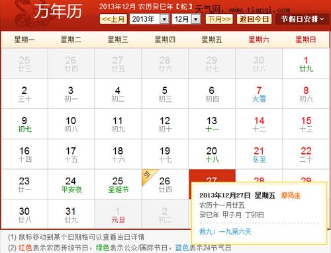
Task: Click 农历十一月廿五 text in tooltip
Action: tap(222, 205)
